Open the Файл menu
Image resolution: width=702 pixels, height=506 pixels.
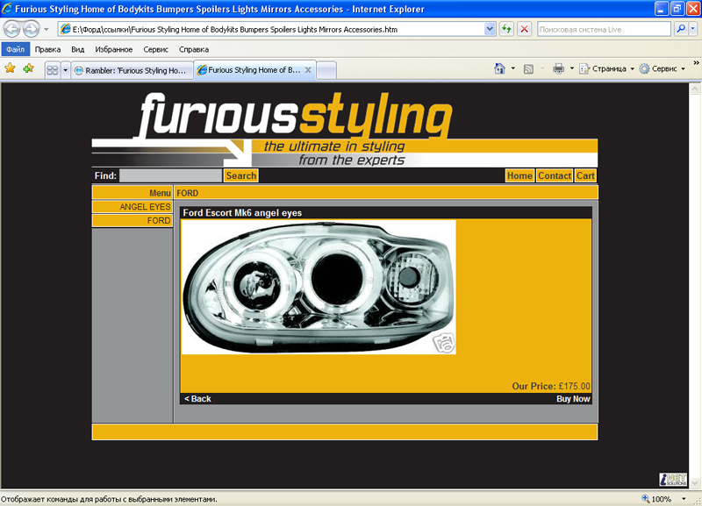(x=15, y=49)
